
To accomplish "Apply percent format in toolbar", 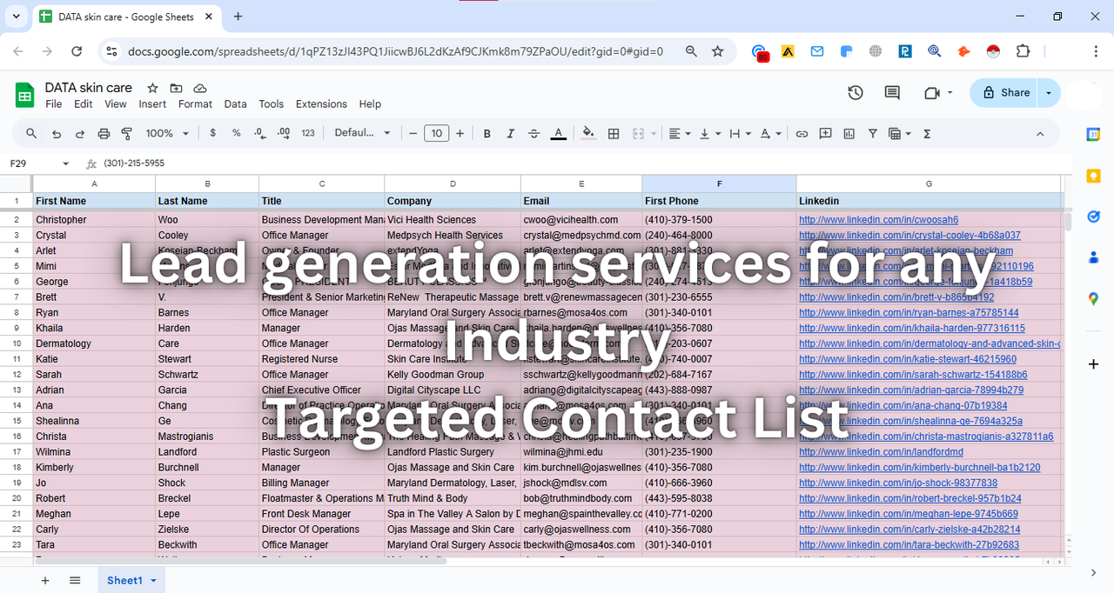I will 237,134.
